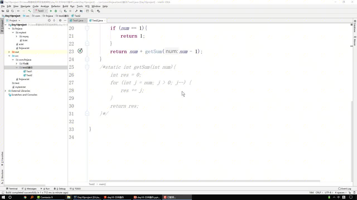Navigate back with the left arrow icon

point(18,11)
